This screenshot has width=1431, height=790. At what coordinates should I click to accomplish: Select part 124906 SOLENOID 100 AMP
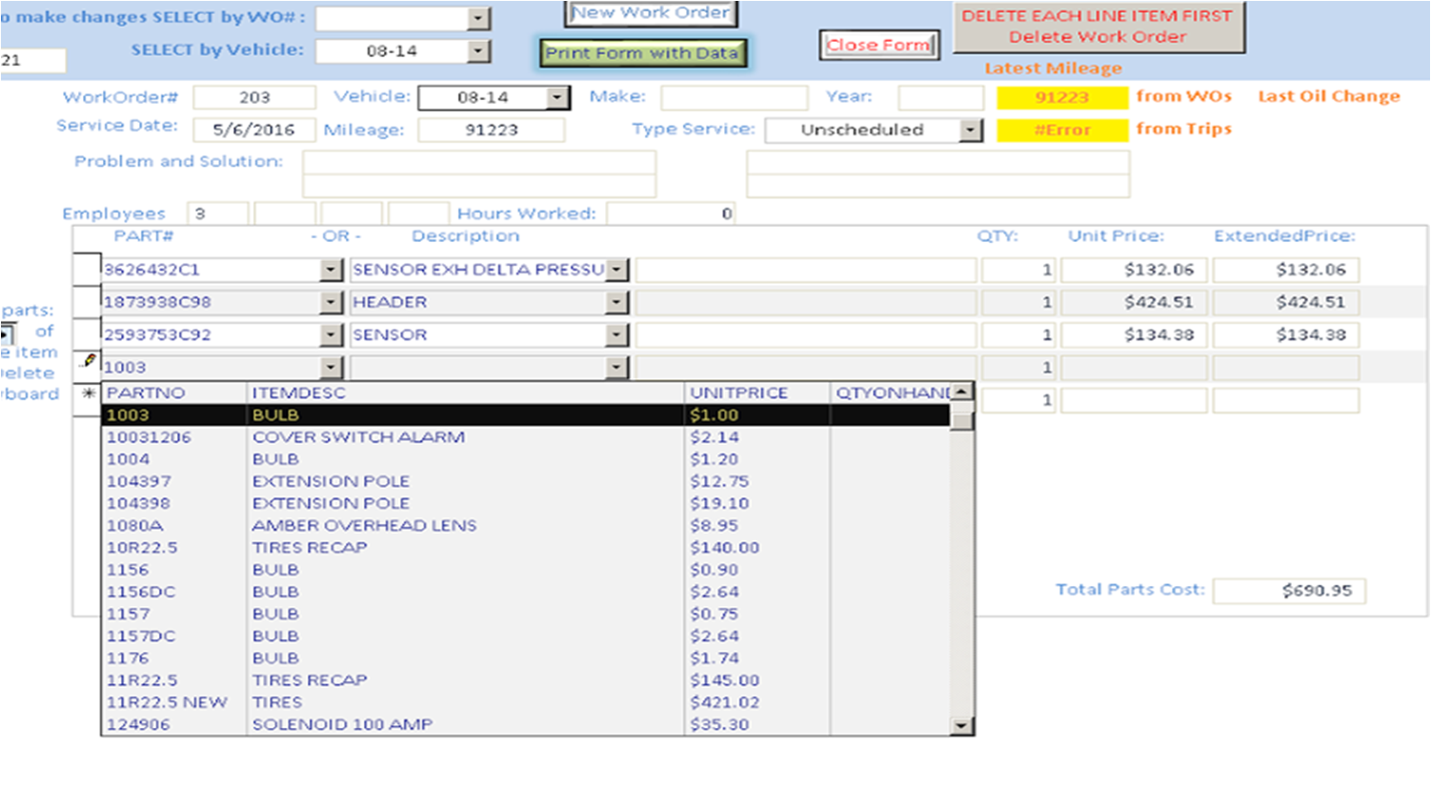tap(526, 724)
